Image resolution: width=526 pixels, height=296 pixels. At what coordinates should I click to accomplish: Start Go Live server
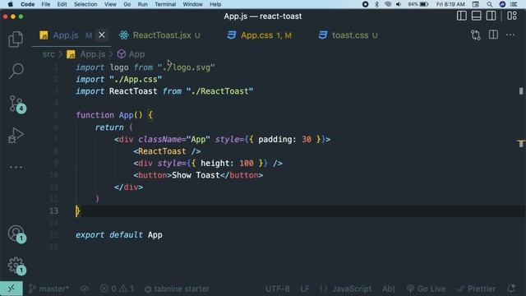426,289
